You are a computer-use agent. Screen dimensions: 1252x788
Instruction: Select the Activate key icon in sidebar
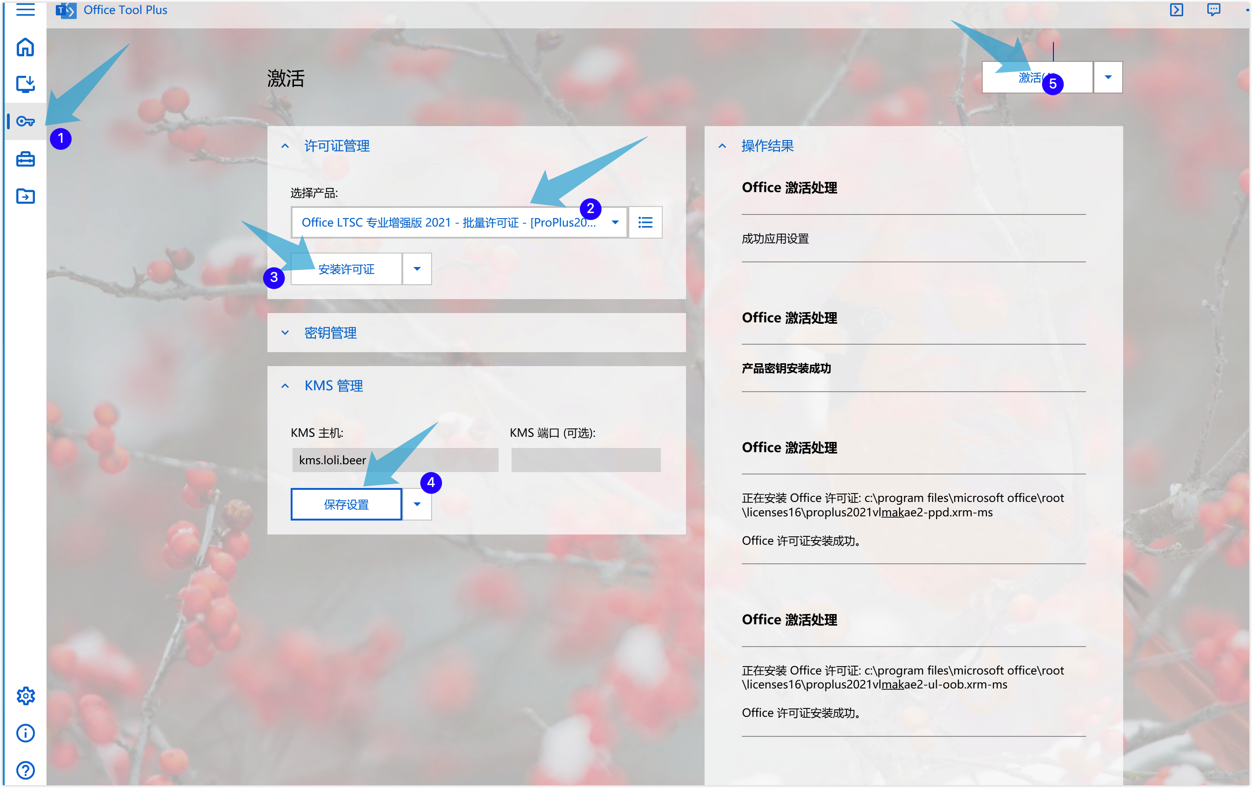(x=25, y=121)
